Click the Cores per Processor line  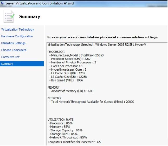pos(66,66)
